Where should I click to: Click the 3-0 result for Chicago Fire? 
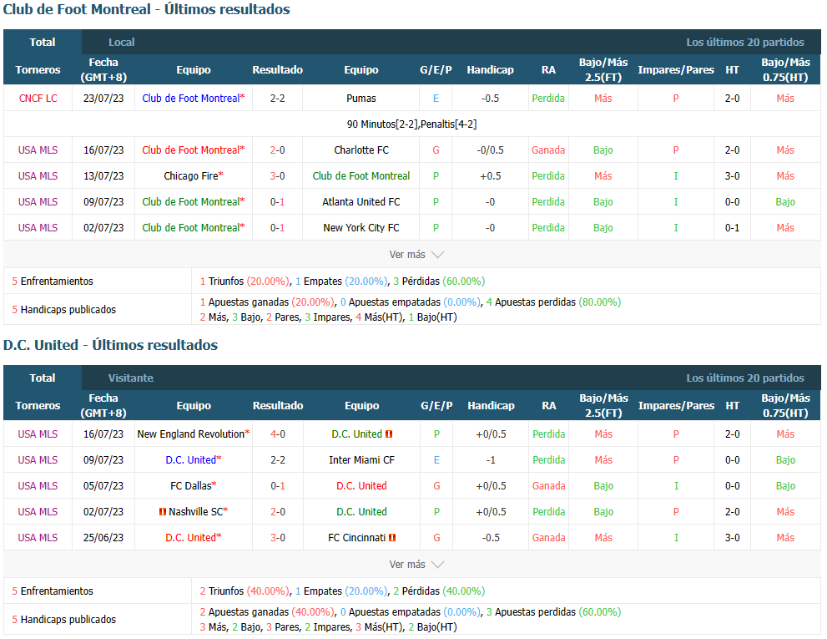[277, 176]
